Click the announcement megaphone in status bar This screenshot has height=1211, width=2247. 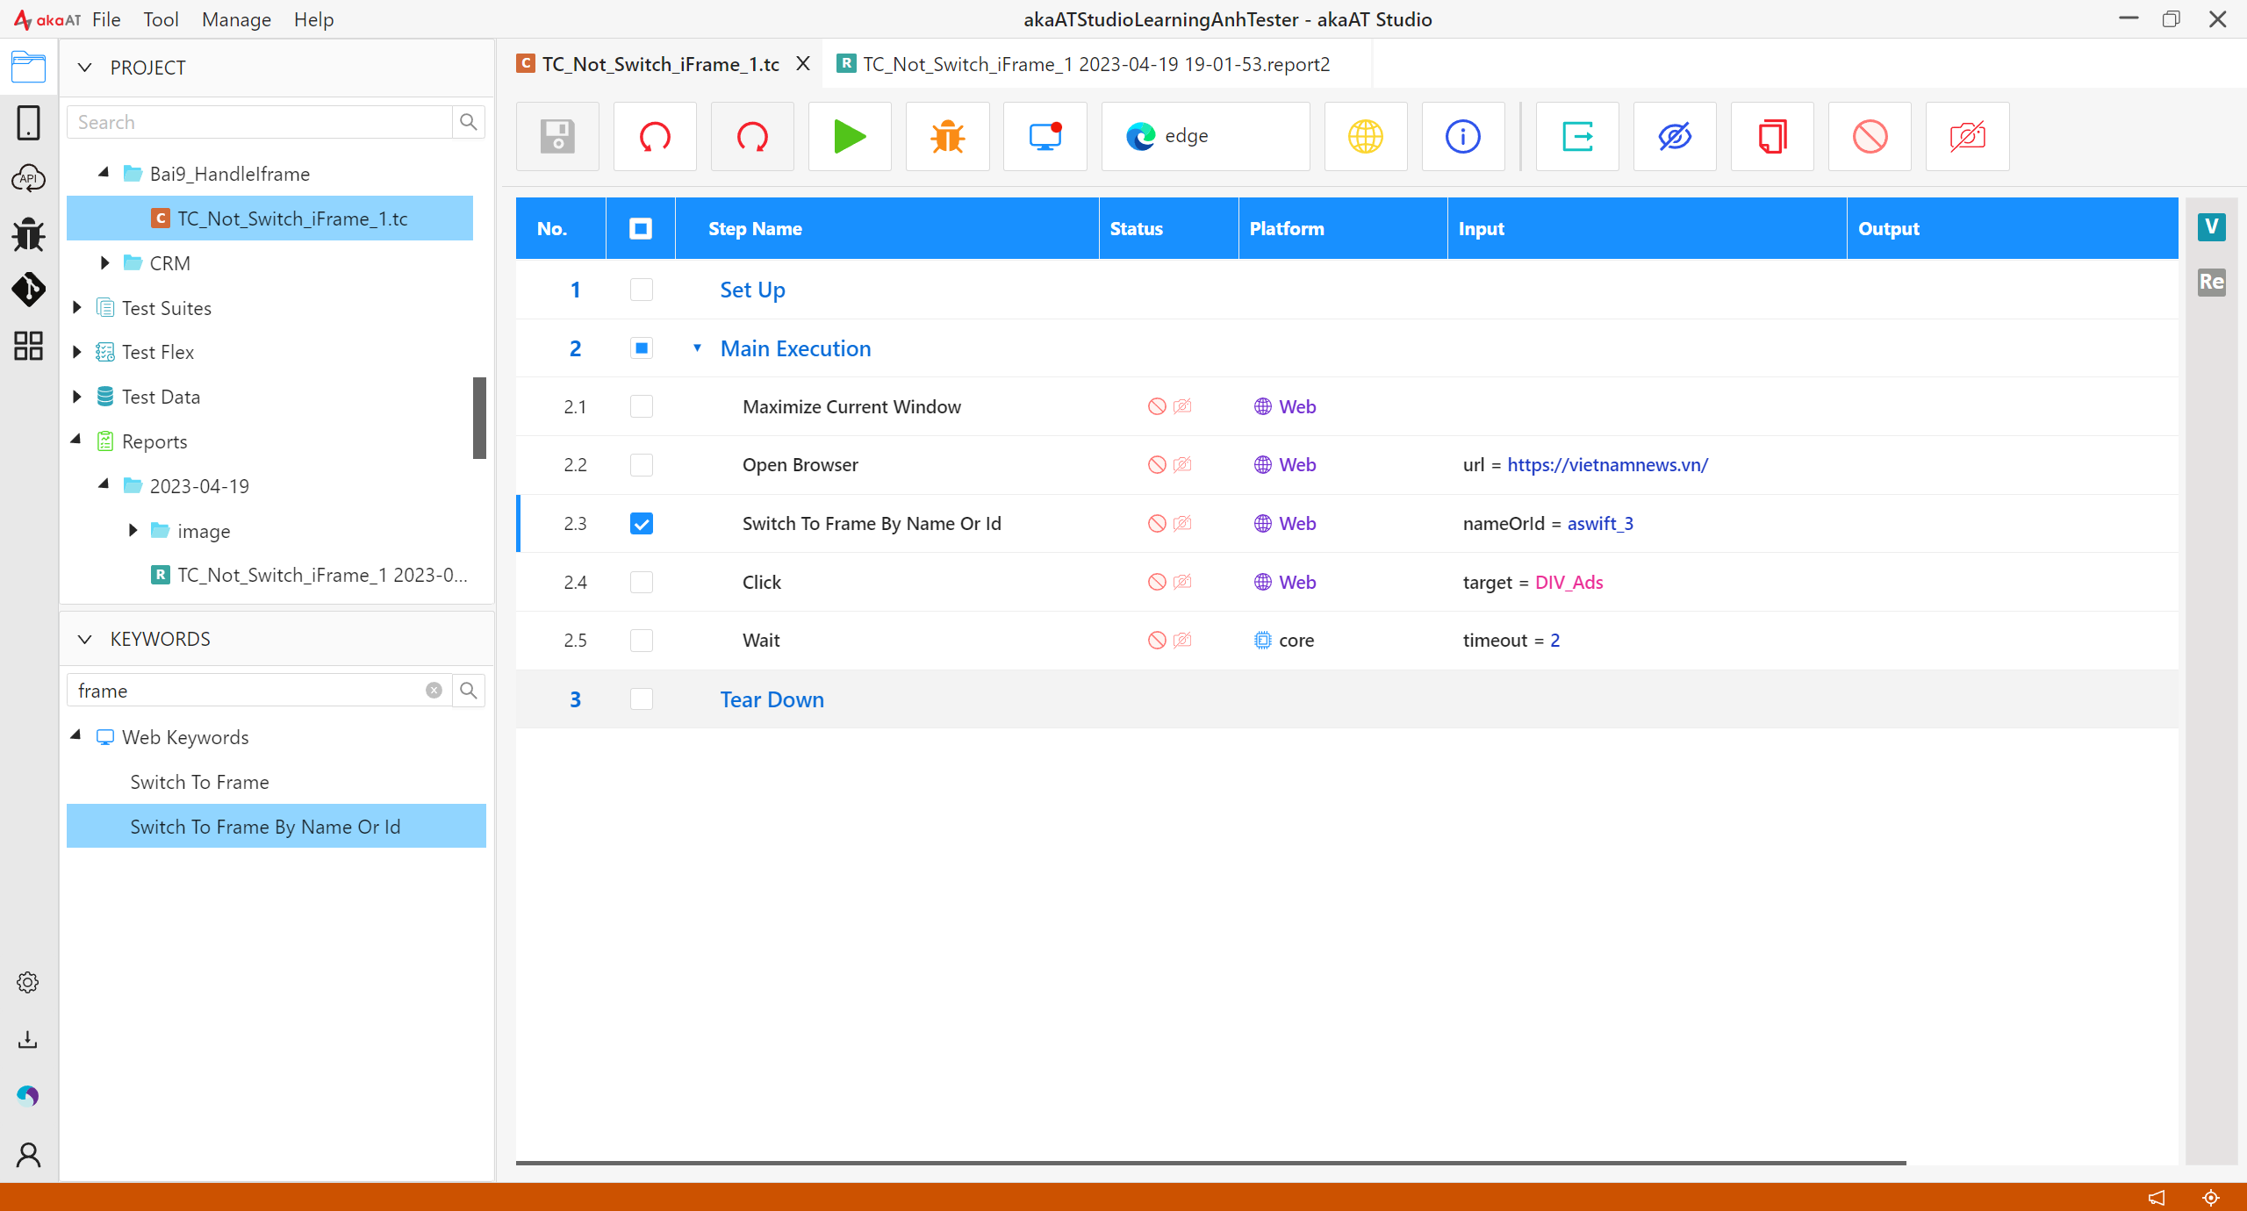2157,1197
